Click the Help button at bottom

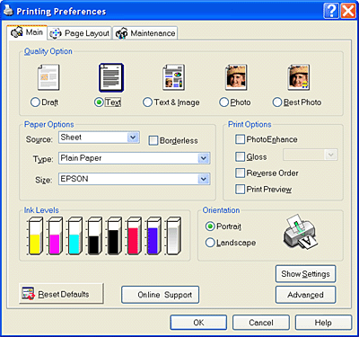pos(323,323)
